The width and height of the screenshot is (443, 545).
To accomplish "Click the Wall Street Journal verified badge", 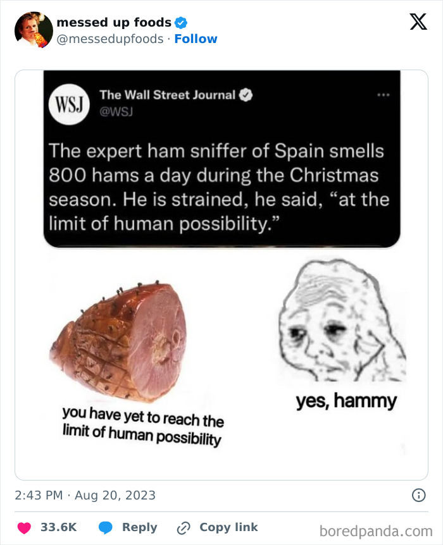I will [247, 95].
